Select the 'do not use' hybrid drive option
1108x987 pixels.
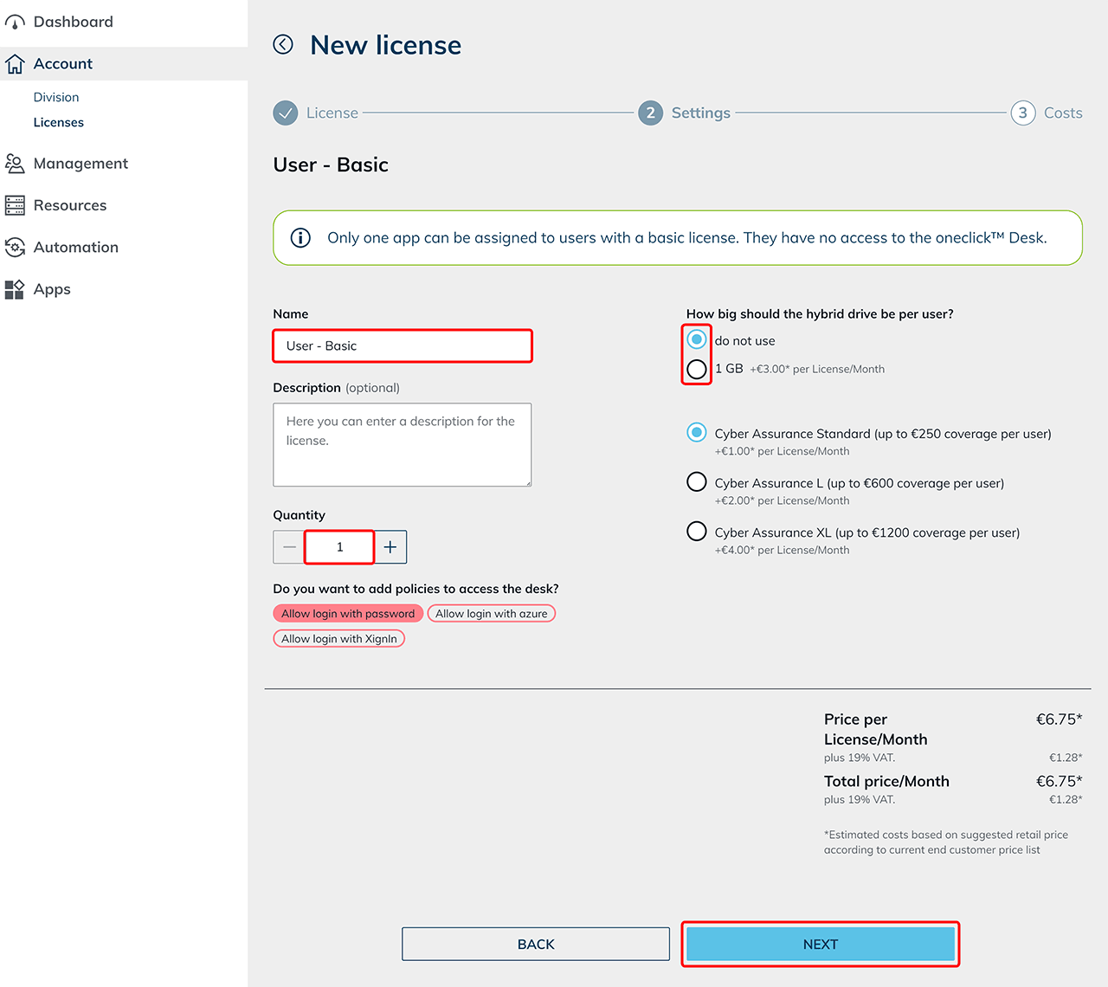pos(697,339)
